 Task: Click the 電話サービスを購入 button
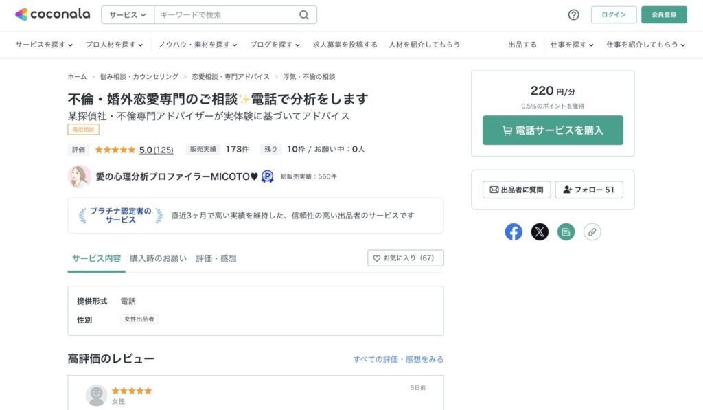(553, 129)
